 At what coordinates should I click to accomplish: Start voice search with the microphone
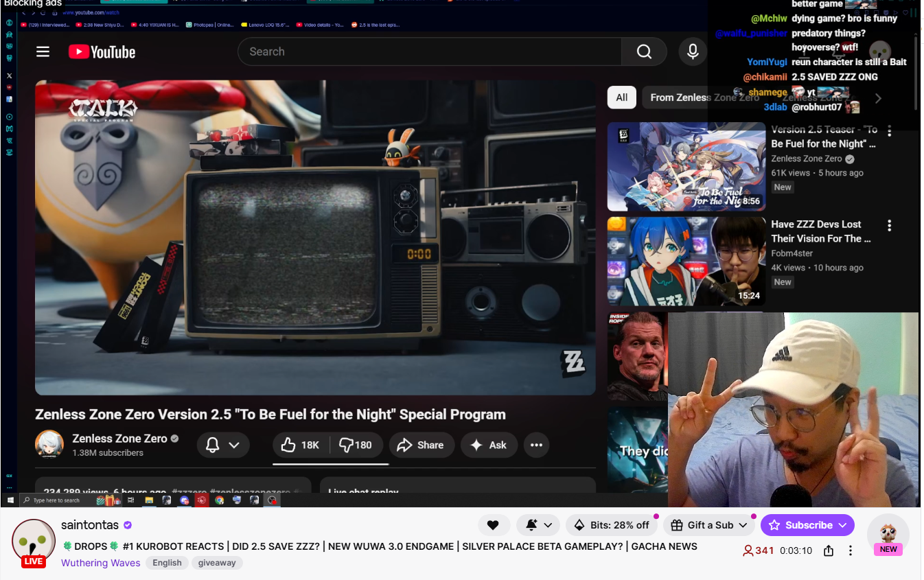[693, 51]
